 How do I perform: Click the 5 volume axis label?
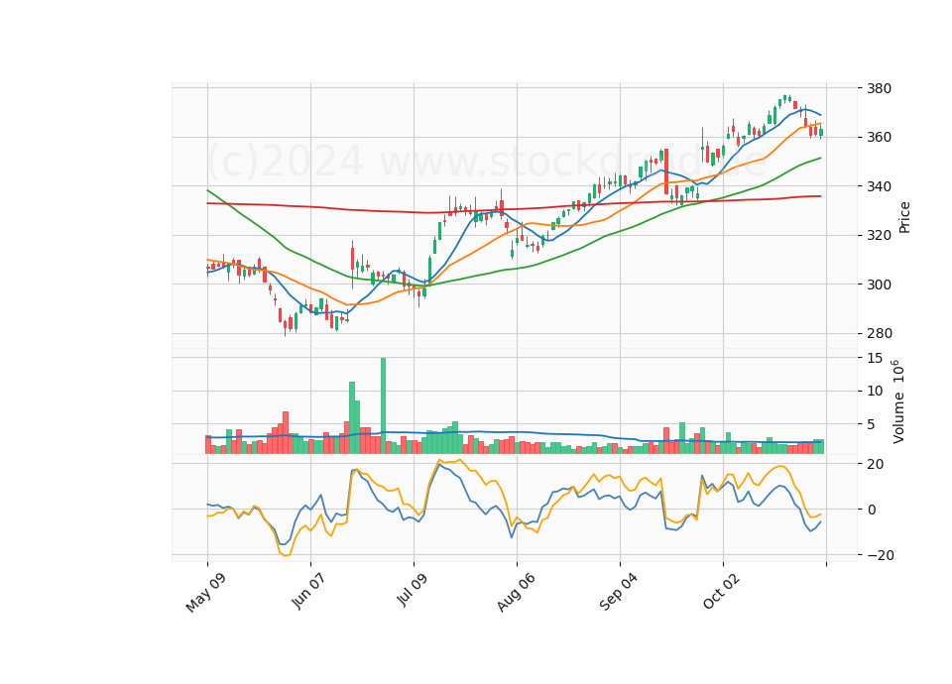click(872, 425)
